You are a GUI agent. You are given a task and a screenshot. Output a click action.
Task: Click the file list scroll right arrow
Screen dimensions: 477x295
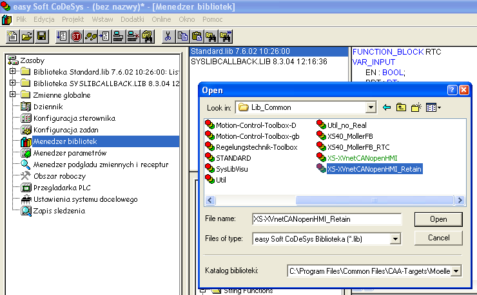pyautogui.click(x=460, y=200)
